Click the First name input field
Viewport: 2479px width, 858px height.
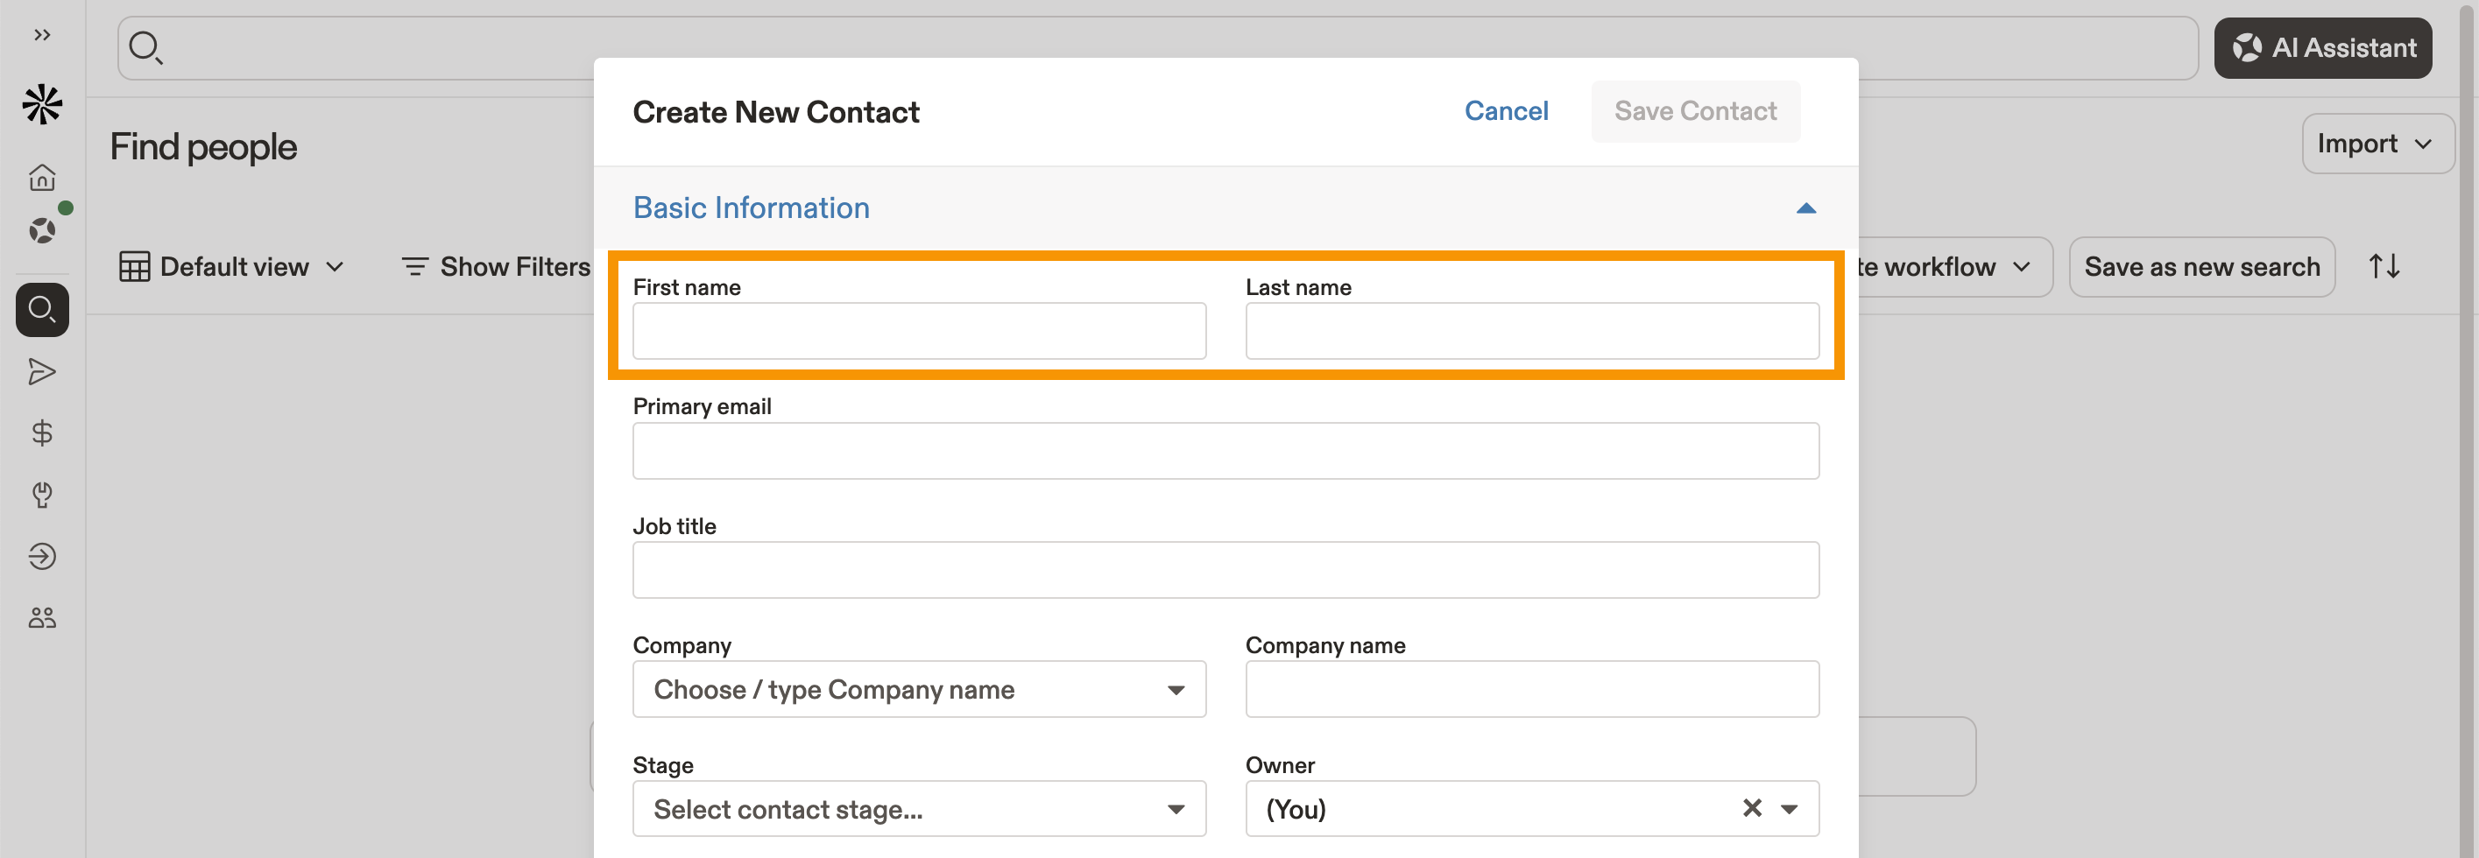click(918, 331)
